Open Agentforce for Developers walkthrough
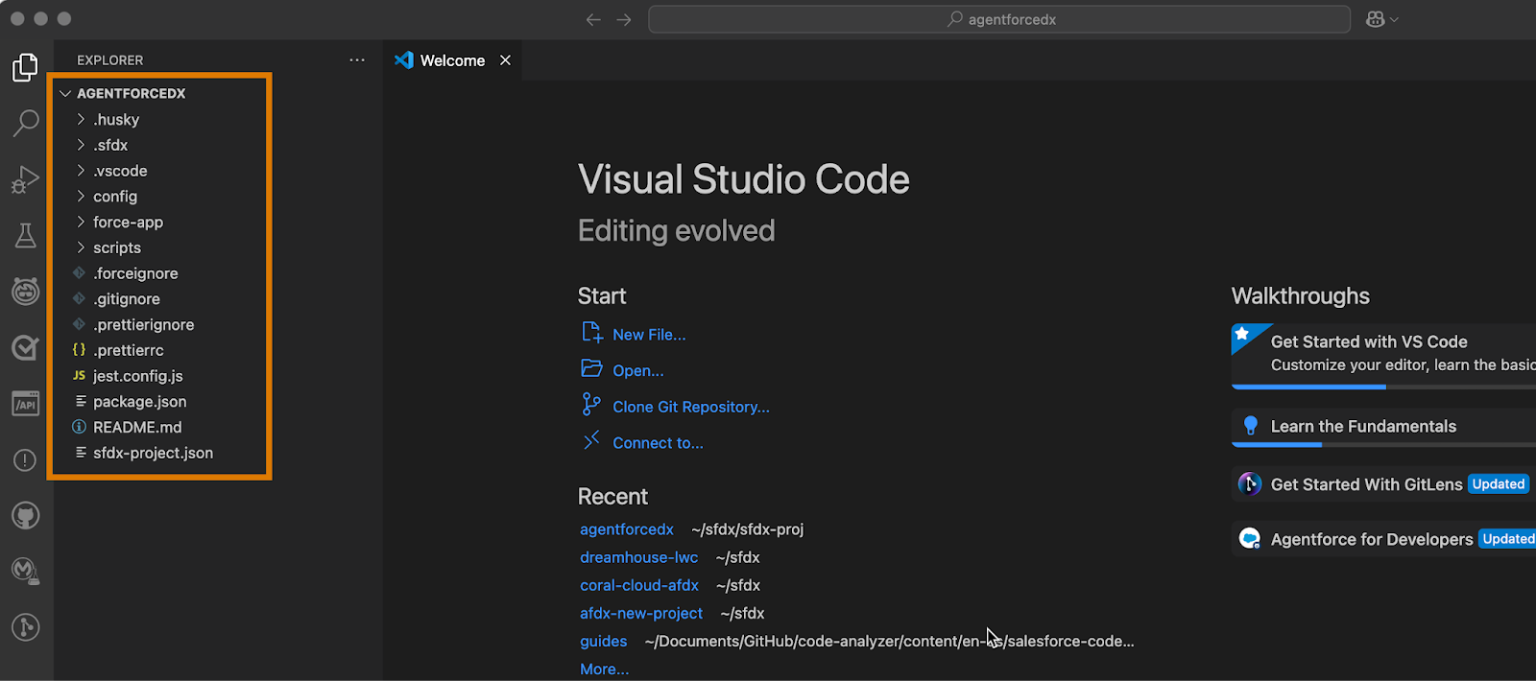 pyautogui.click(x=1383, y=539)
